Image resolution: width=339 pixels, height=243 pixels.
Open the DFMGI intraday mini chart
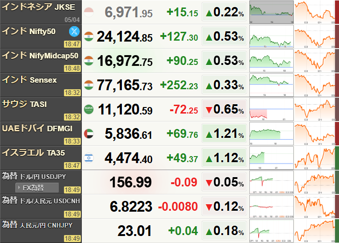click(272, 134)
